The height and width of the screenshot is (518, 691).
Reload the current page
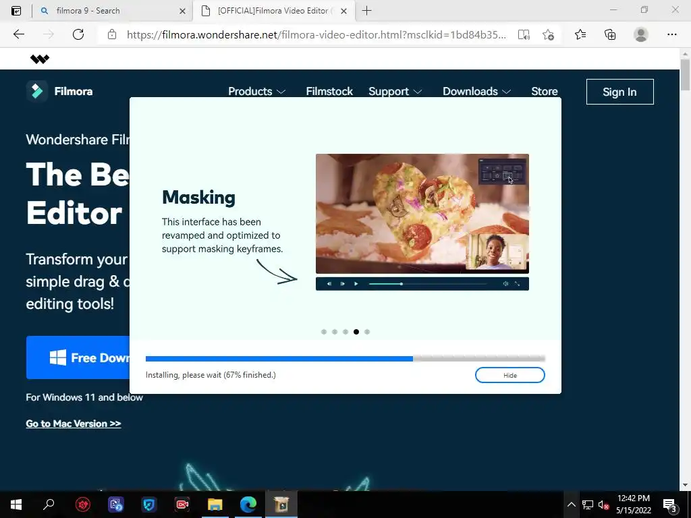(x=78, y=34)
